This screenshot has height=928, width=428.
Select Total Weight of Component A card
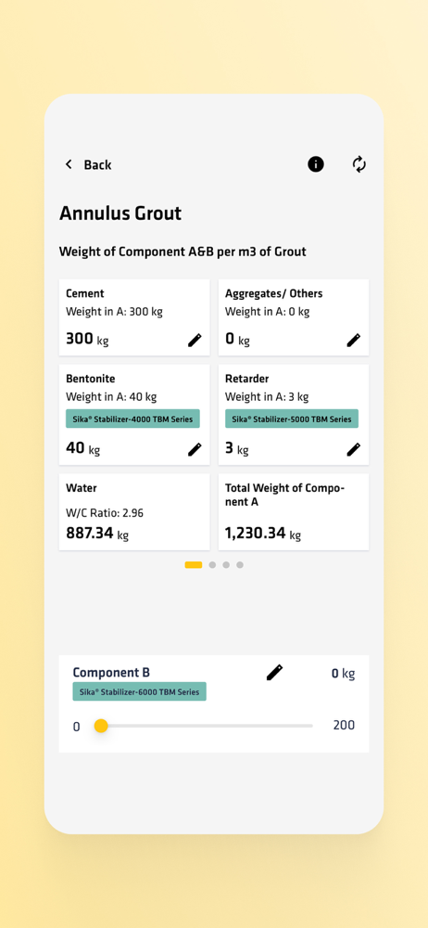pos(294,512)
